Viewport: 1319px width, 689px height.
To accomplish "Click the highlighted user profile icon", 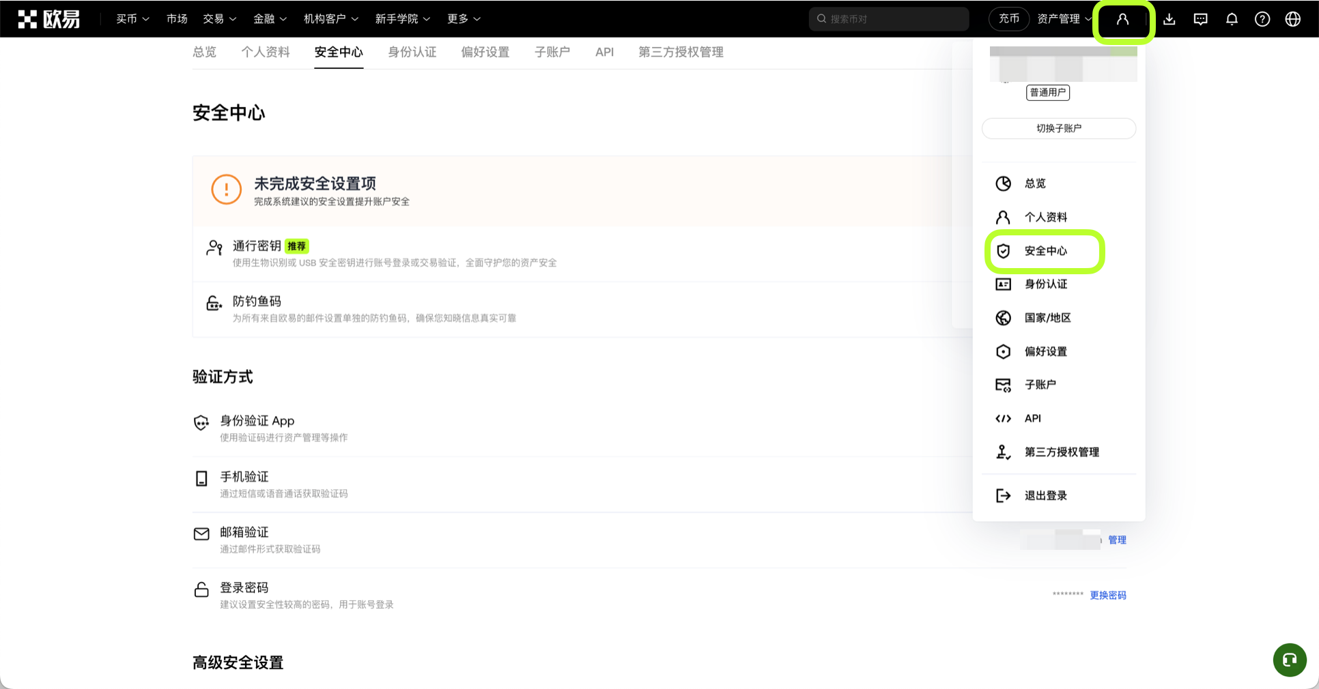I will point(1123,20).
